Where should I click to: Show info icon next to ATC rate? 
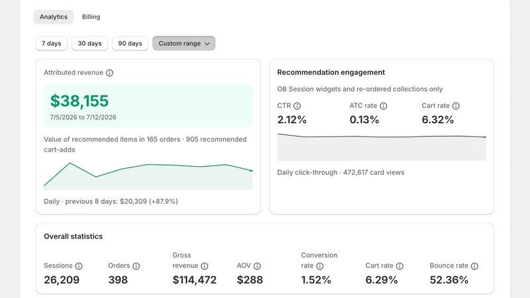pos(384,106)
